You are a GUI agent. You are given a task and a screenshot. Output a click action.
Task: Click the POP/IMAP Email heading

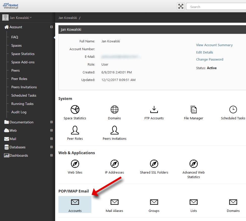click(x=74, y=191)
